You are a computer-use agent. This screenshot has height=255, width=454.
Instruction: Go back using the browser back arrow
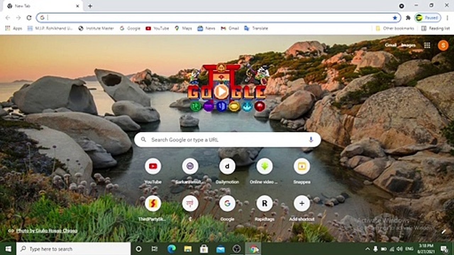(8, 18)
